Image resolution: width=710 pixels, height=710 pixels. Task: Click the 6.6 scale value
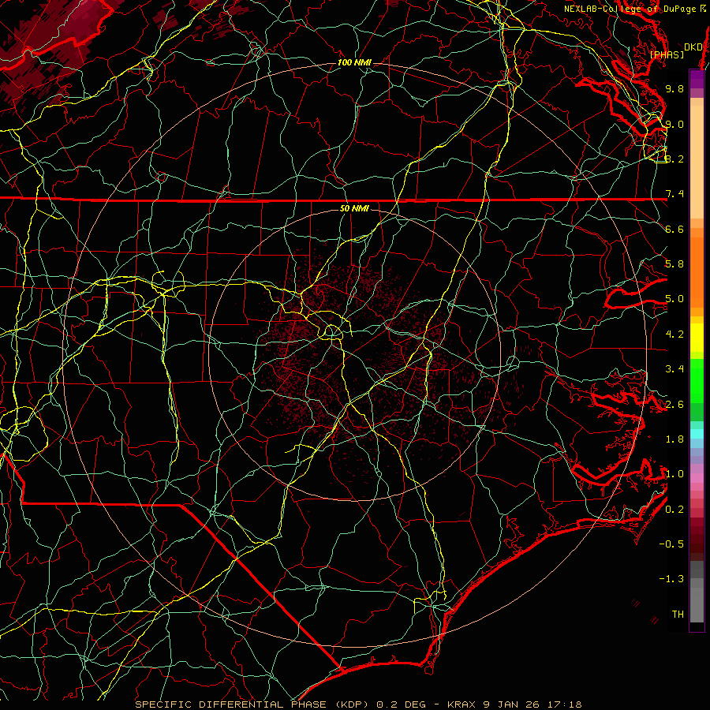click(674, 229)
